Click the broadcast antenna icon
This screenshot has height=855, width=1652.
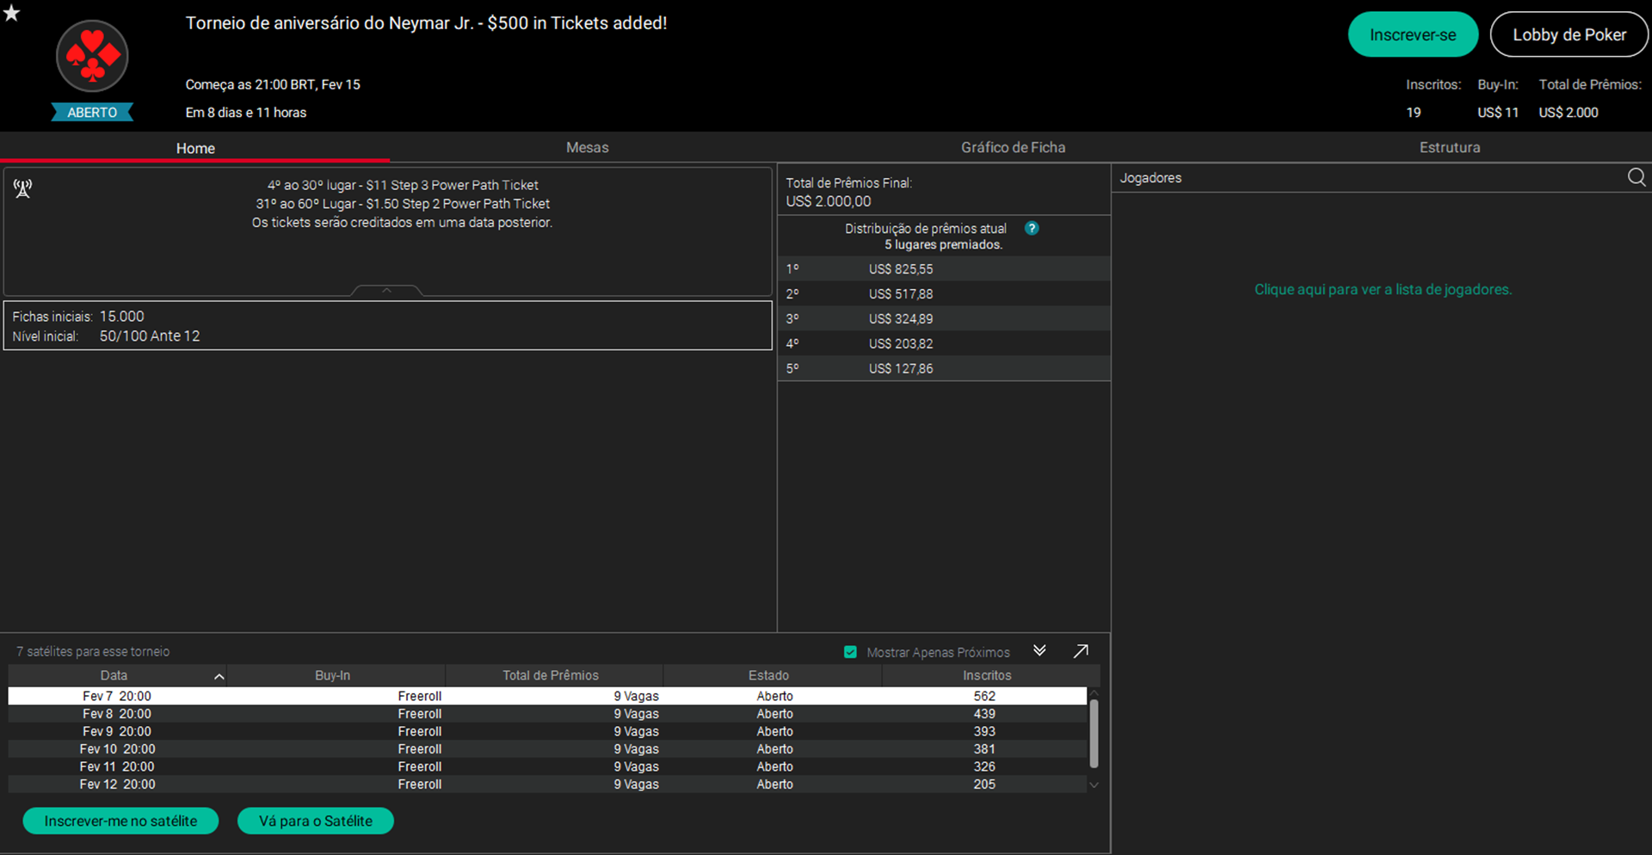(x=23, y=188)
